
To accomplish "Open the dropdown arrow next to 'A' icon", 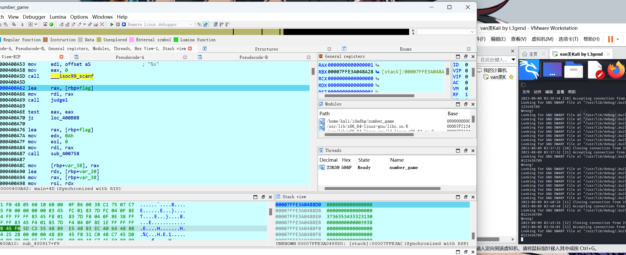I will point(36,24).
